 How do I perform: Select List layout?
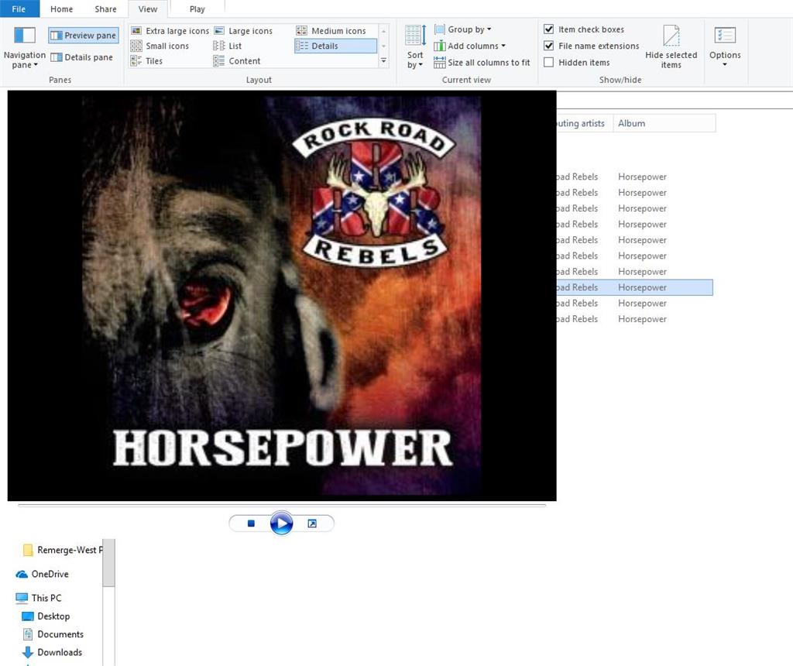click(x=228, y=46)
